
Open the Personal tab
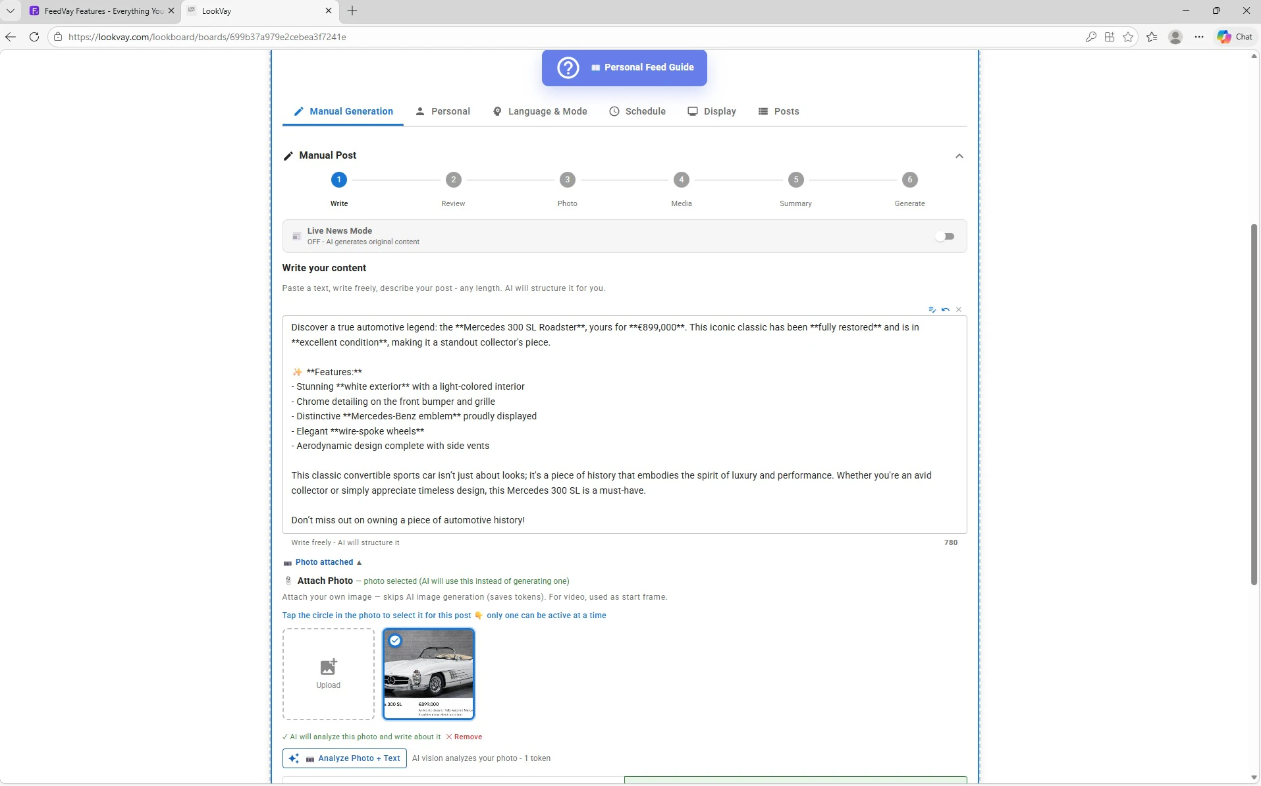point(443,111)
